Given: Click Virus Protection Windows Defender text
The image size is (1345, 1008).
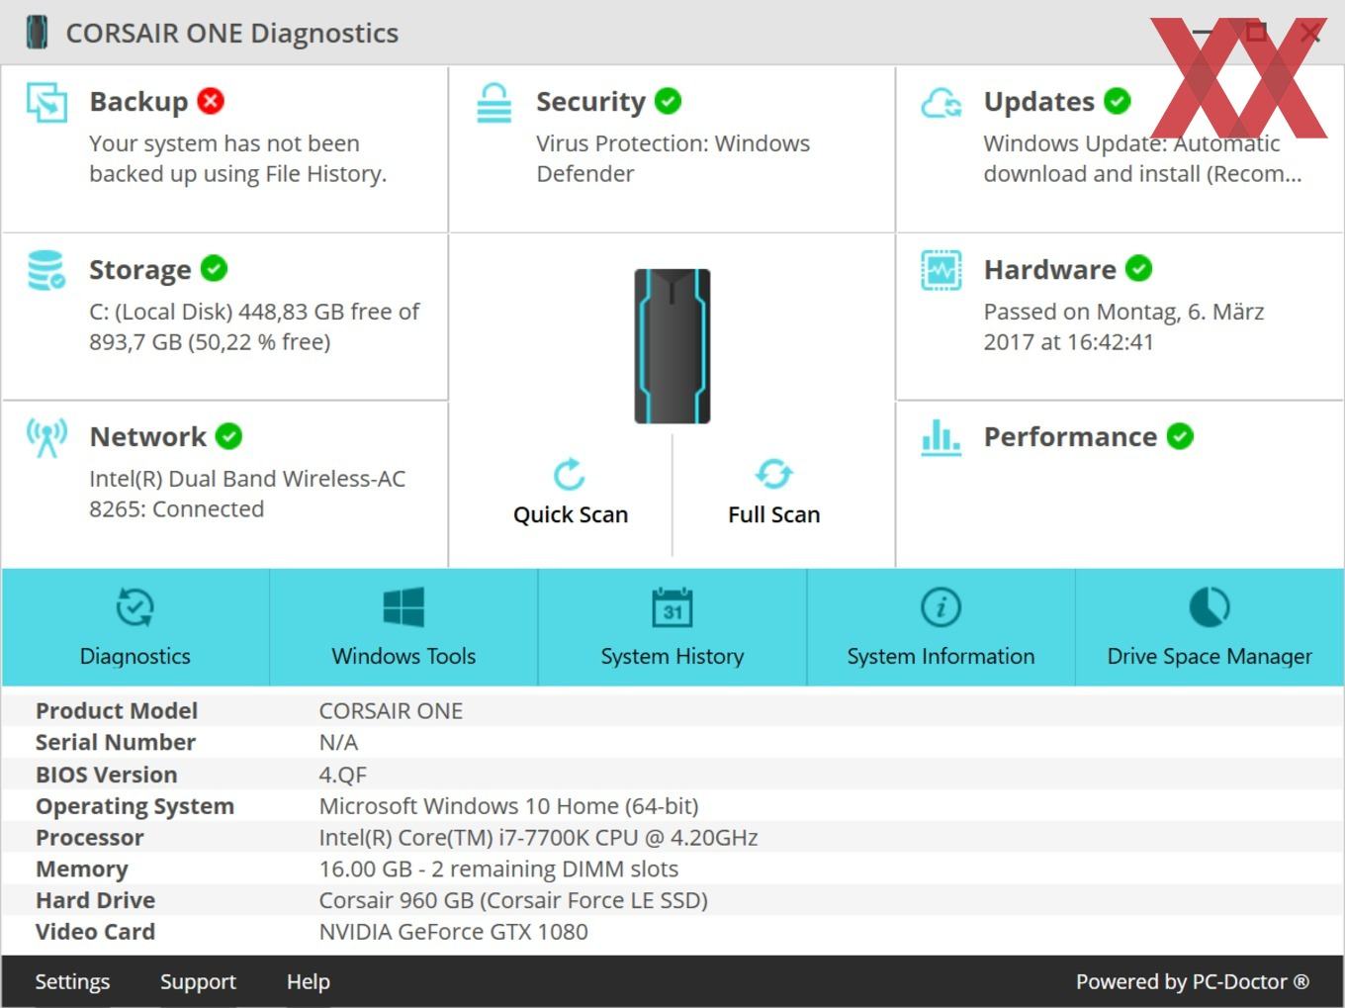Looking at the screenshot, I should click(x=673, y=158).
